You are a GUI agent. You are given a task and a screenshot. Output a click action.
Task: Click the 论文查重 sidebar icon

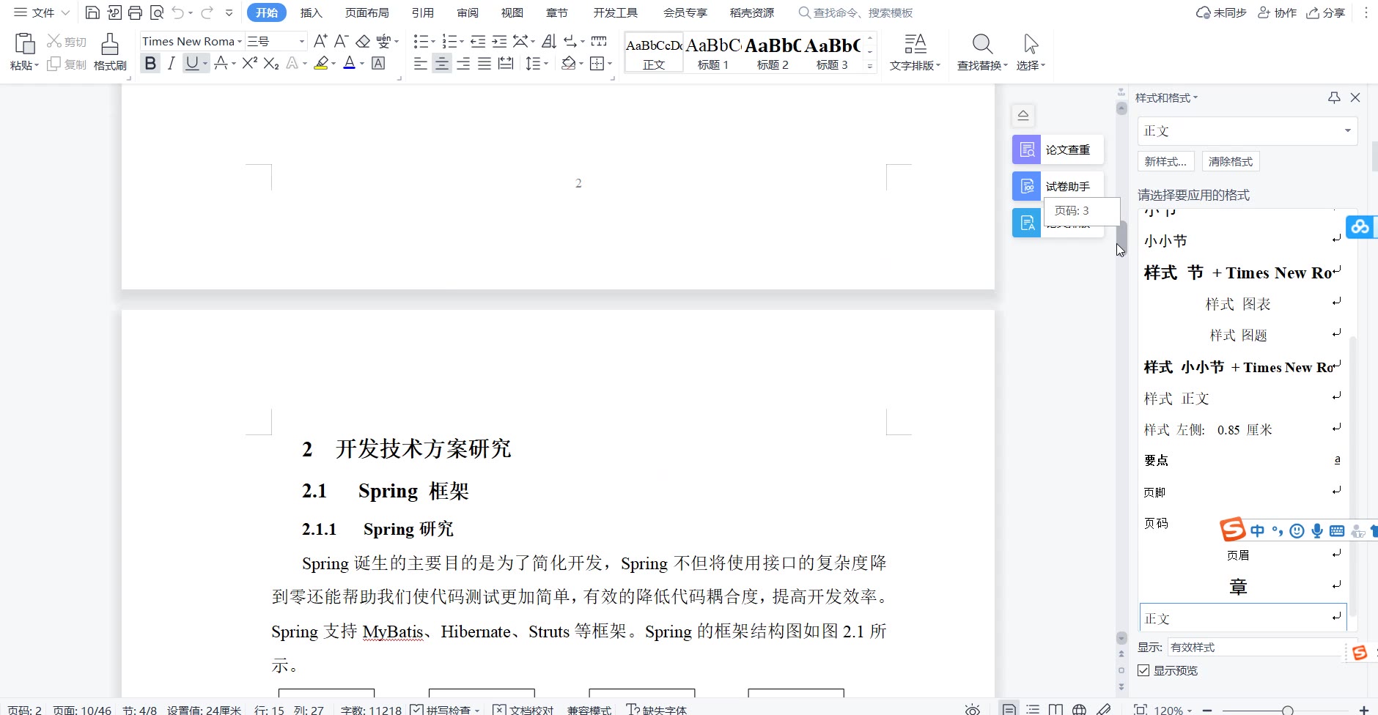coord(1027,149)
